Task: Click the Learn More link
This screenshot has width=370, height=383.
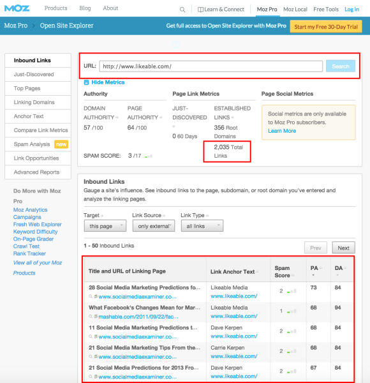Action: [282, 131]
